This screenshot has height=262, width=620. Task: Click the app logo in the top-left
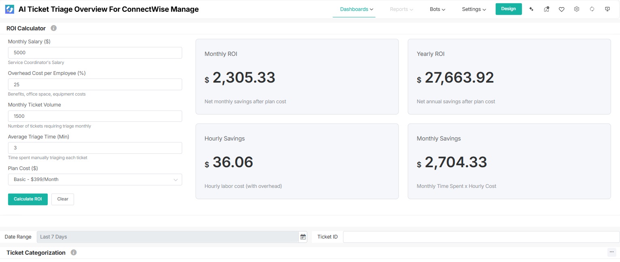[9, 9]
